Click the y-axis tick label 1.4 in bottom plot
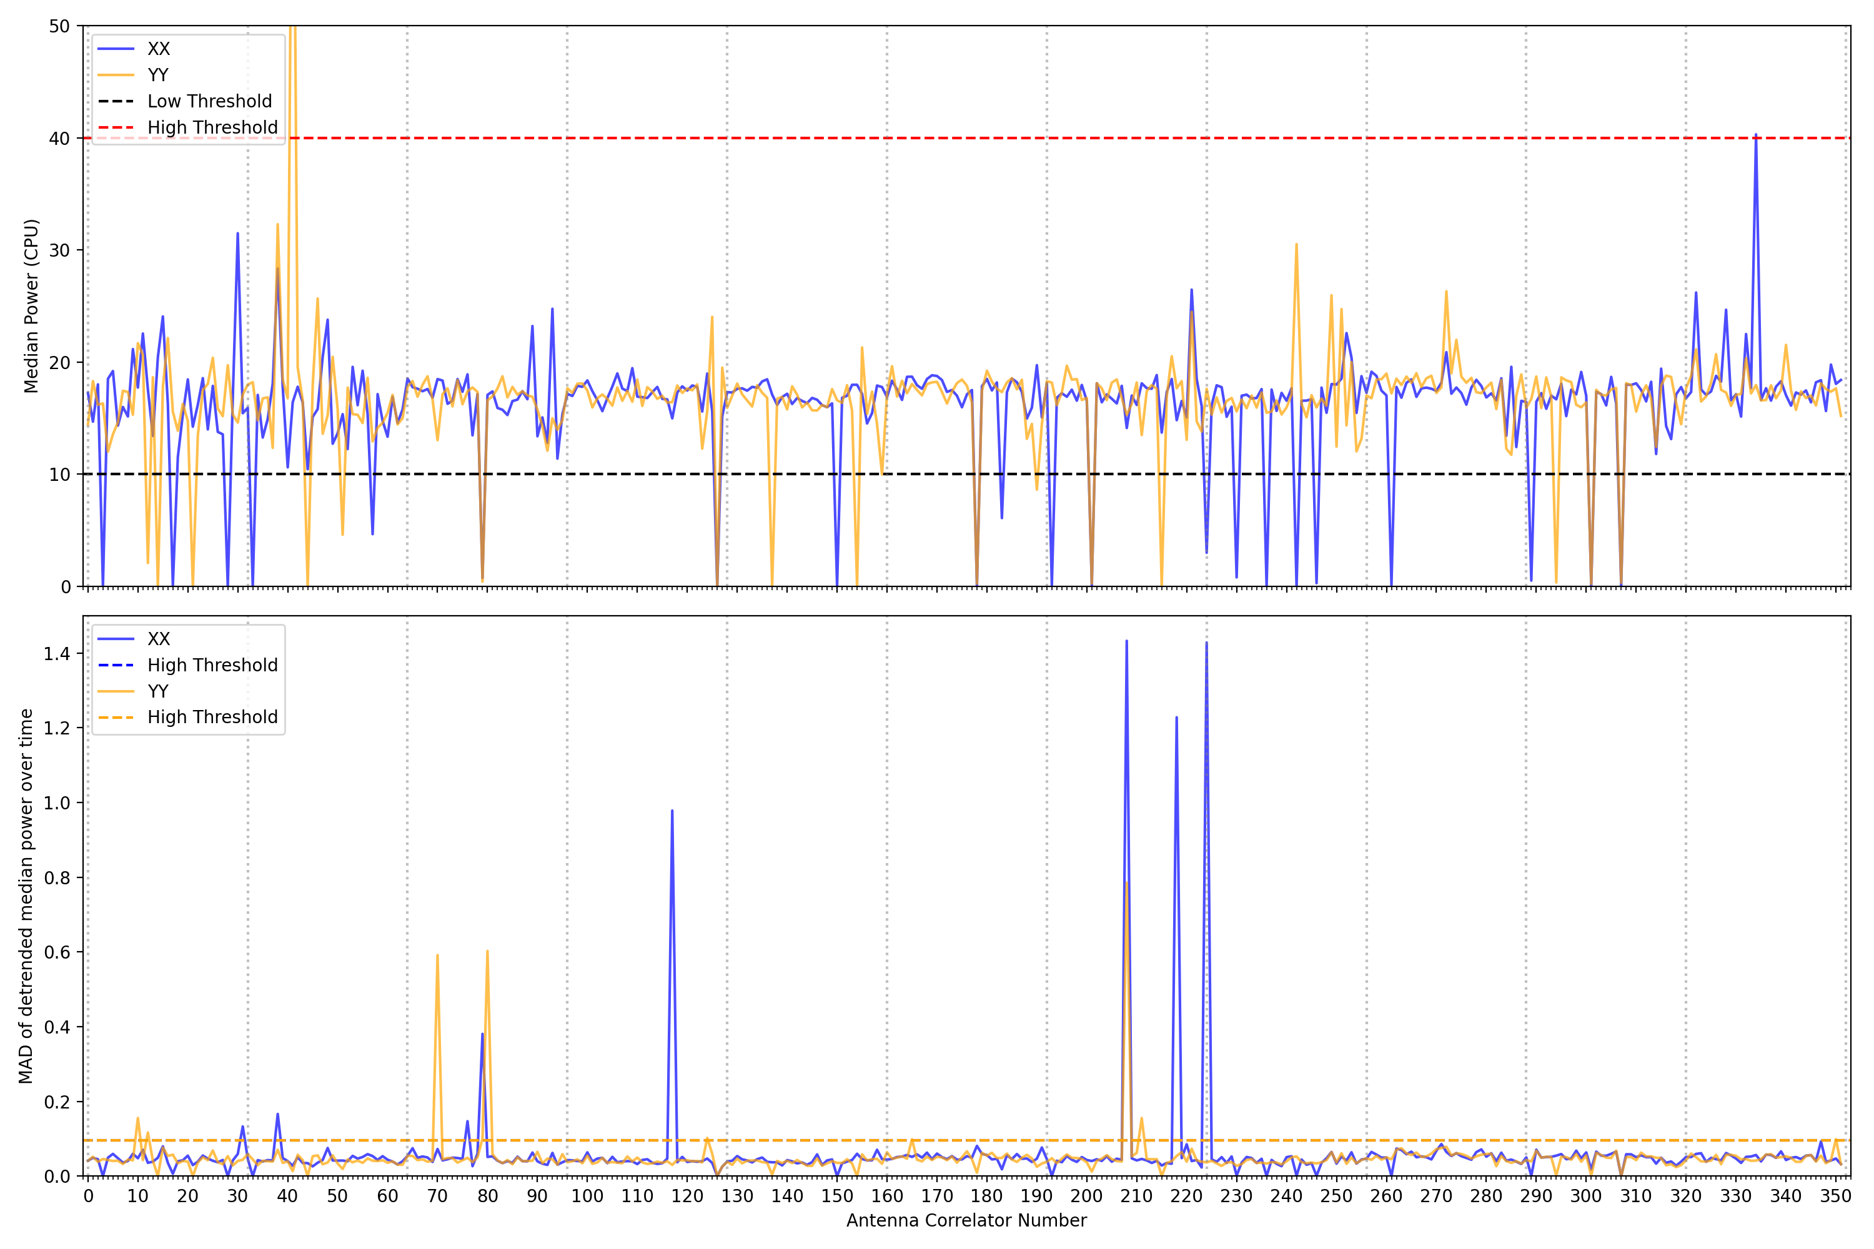Viewport: 1874px width, 1249px height. click(x=57, y=654)
